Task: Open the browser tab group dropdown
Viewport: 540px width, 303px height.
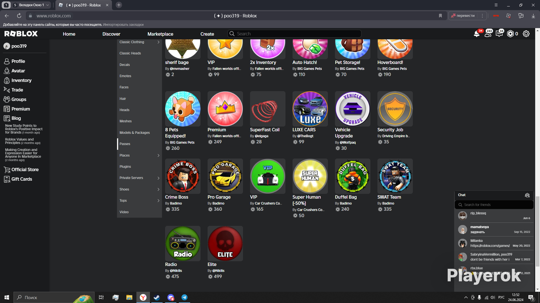Action: point(47,5)
